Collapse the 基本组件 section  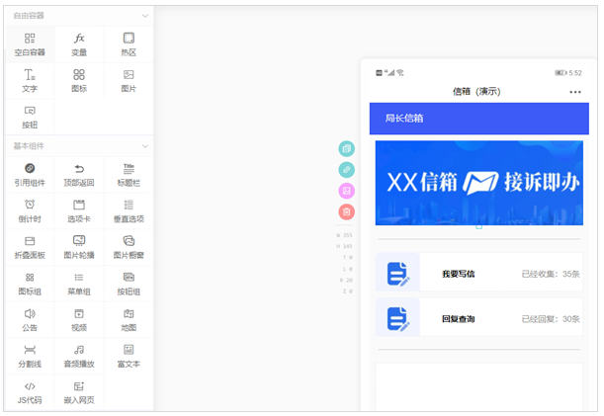[145, 146]
